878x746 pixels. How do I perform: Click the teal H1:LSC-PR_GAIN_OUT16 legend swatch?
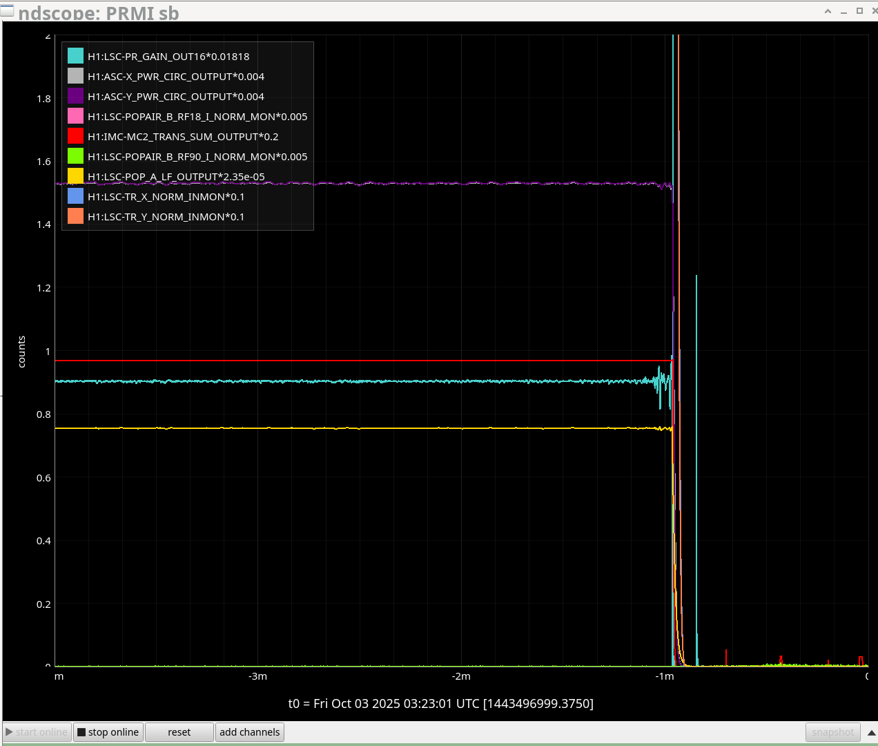[x=76, y=57]
